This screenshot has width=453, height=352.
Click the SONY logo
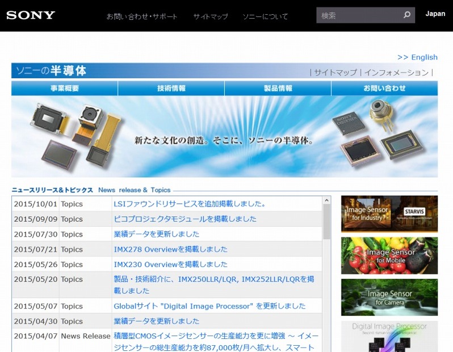coord(31,15)
